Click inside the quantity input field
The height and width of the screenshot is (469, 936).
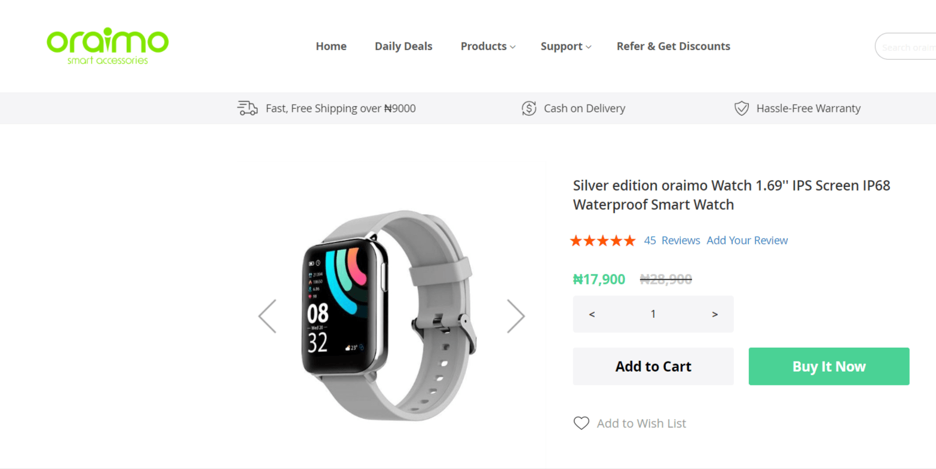tap(653, 314)
